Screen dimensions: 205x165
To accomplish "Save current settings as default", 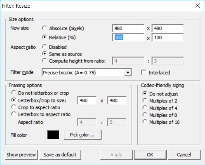I will pos(60,155).
